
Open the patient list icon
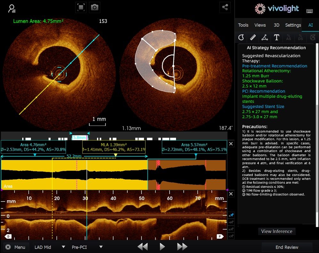click(x=12, y=9)
